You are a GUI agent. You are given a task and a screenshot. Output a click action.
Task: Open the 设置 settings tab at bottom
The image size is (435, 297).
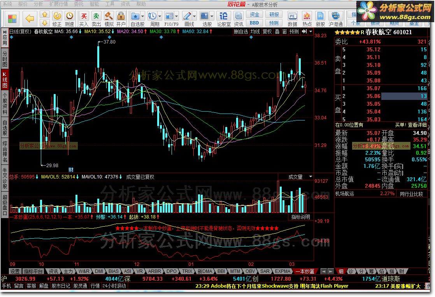tap(15, 271)
